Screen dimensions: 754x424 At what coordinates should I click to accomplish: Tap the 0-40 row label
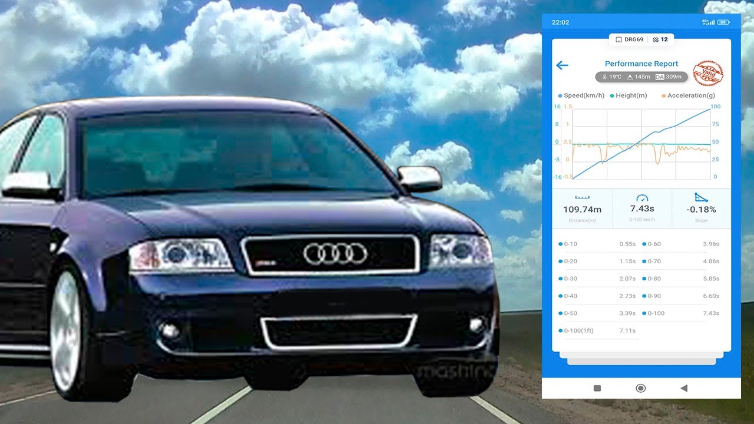(x=570, y=296)
